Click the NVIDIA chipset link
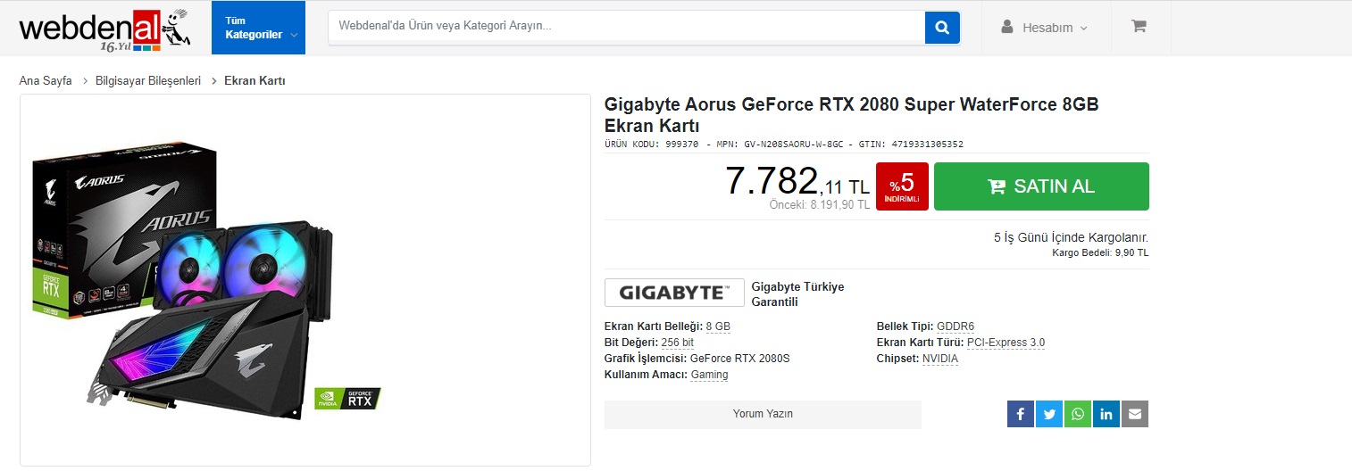1352x471 pixels. [x=940, y=359]
